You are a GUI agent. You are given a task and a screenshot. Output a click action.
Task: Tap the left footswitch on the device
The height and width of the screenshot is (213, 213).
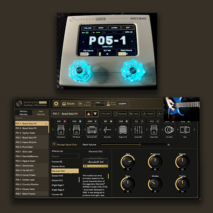point(80,71)
